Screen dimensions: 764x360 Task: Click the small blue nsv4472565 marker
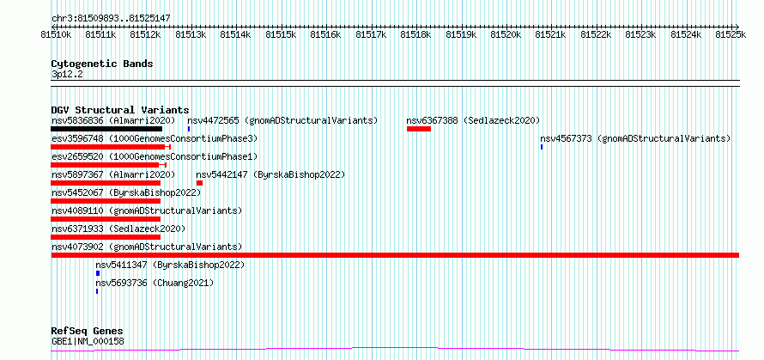click(x=189, y=129)
